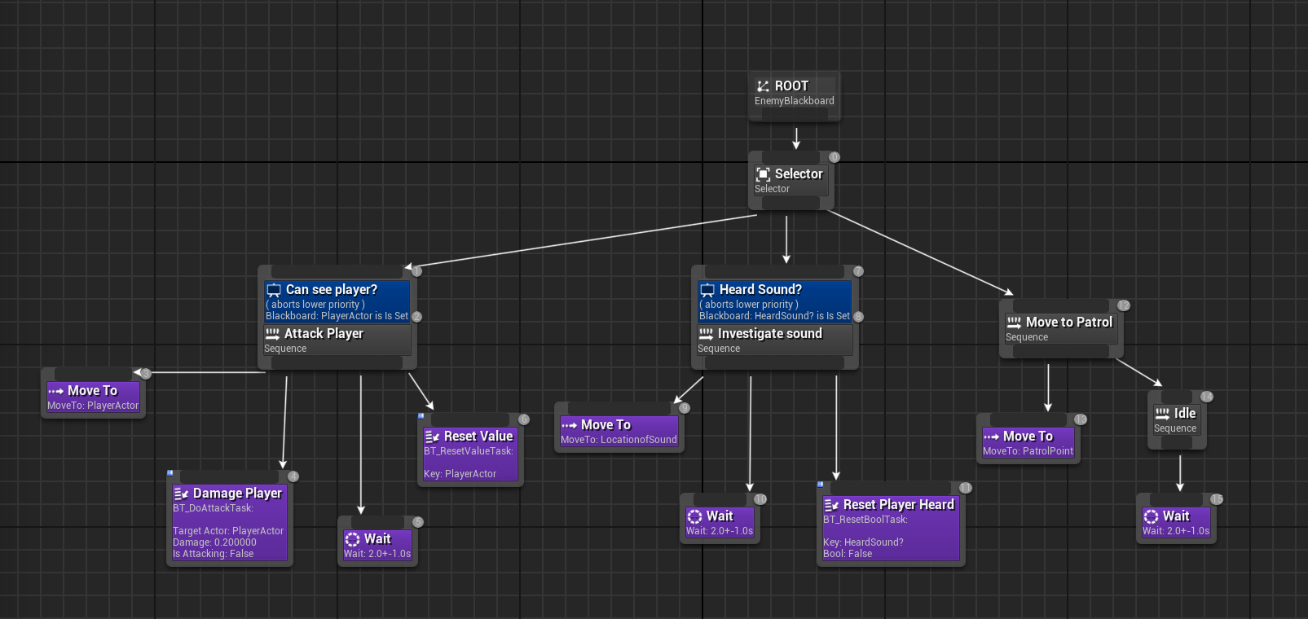Click Move To icon for LocationofSound task
1308x619 pixels.
click(x=569, y=425)
